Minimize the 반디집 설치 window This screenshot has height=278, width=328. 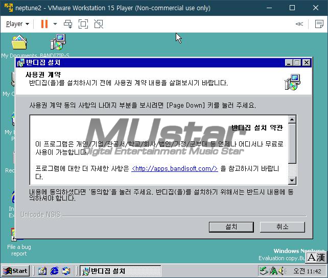point(289,63)
